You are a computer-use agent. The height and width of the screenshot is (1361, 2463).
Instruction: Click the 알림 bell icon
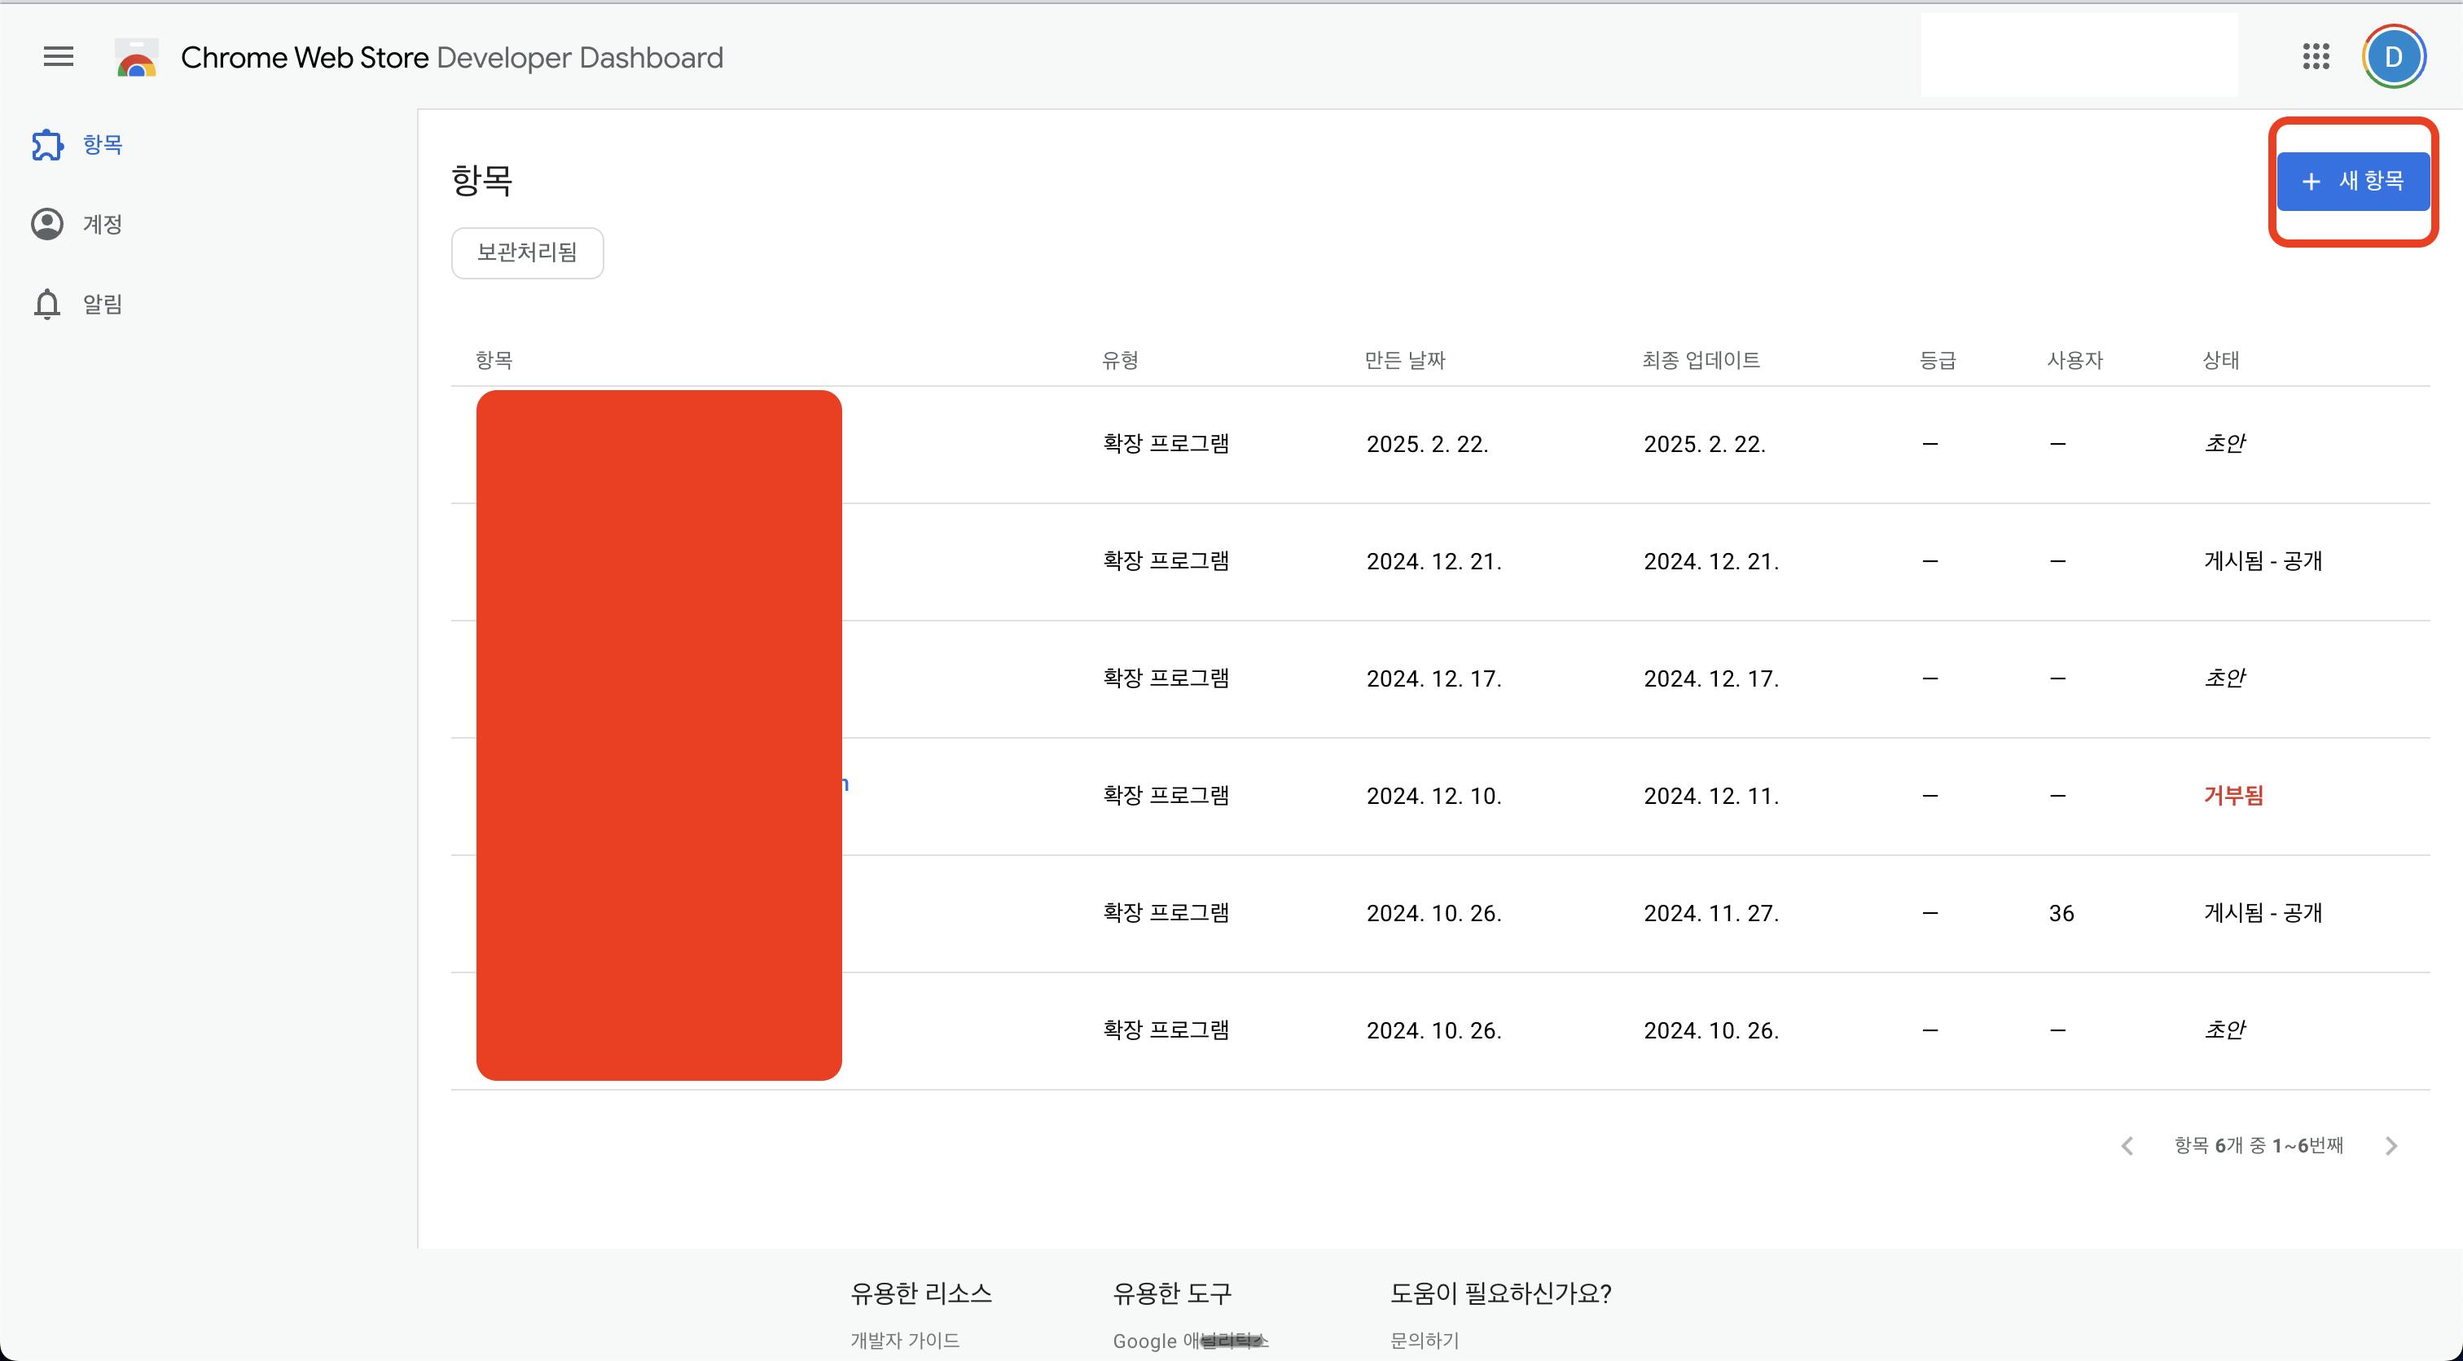click(47, 304)
